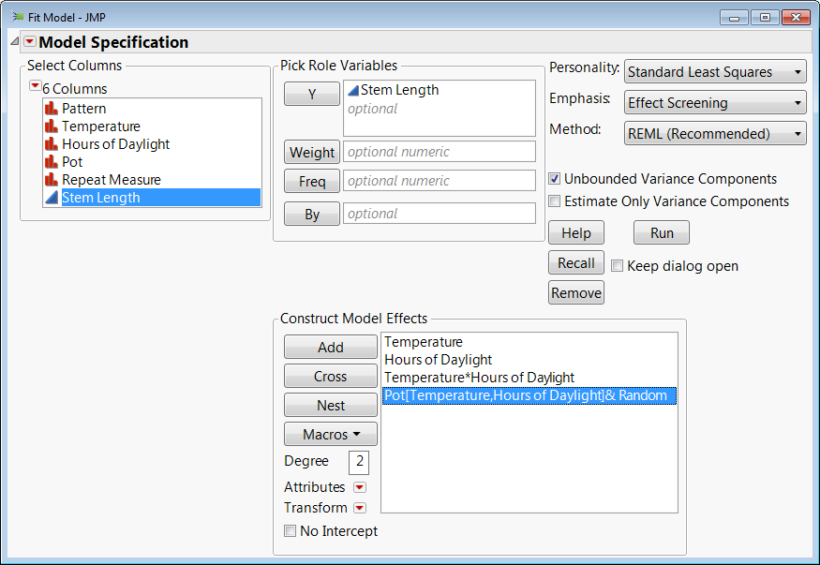
Task: Check the Keep dialog open box
Action: pyautogui.click(x=618, y=266)
